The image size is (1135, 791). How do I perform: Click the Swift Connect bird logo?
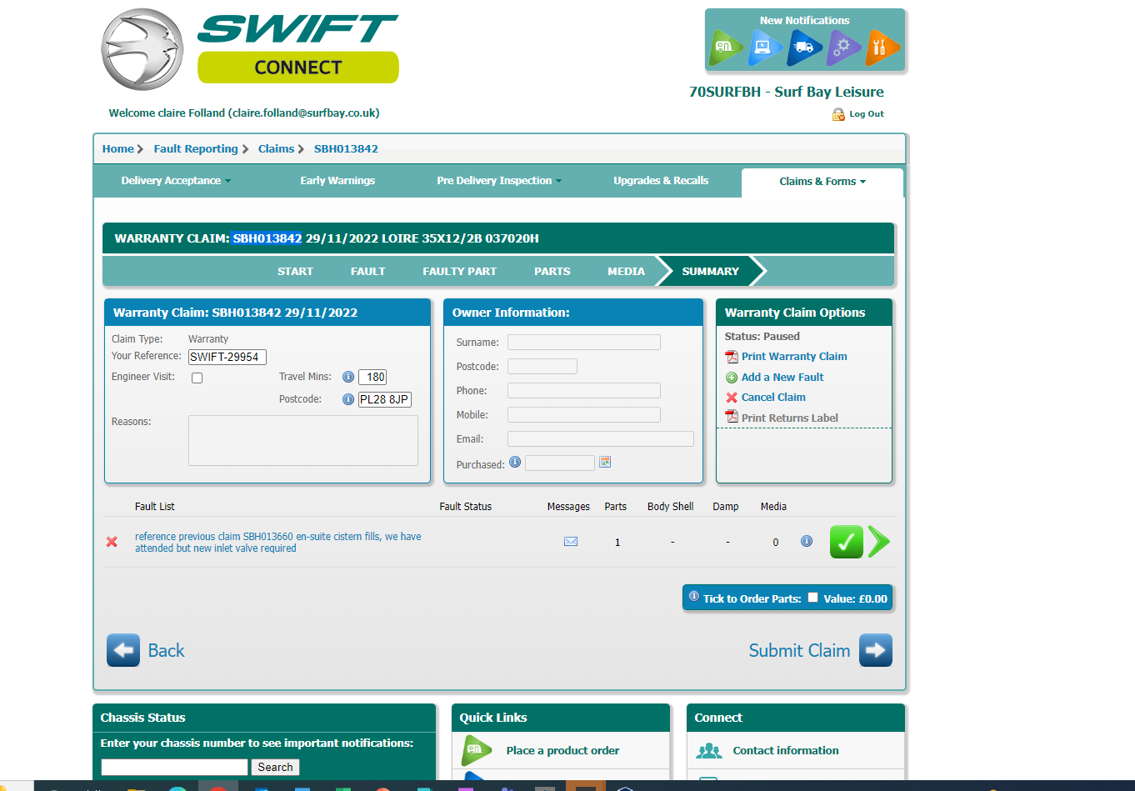[x=142, y=49]
